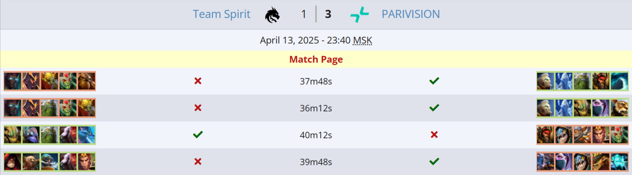This screenshot has width=632, height=175.
Task: Select Templar Assassin in PARIVISION's 36m12s draft
Action: 600,108
